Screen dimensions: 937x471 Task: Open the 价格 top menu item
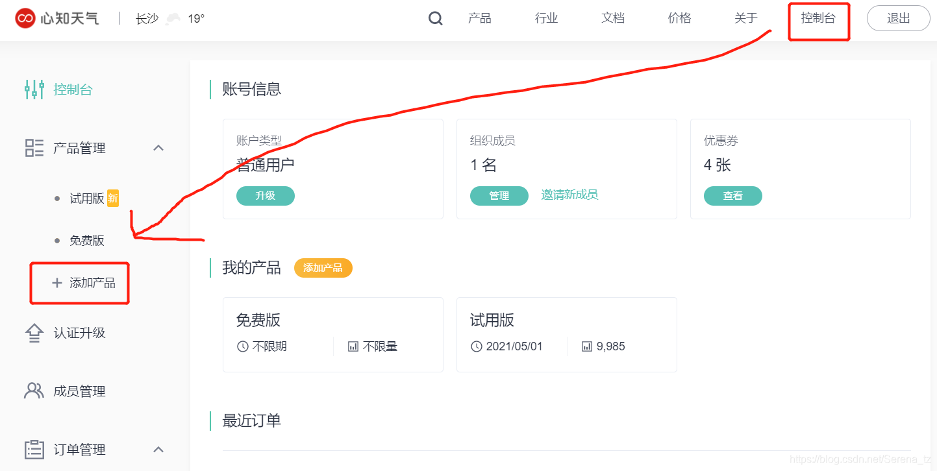679,18
